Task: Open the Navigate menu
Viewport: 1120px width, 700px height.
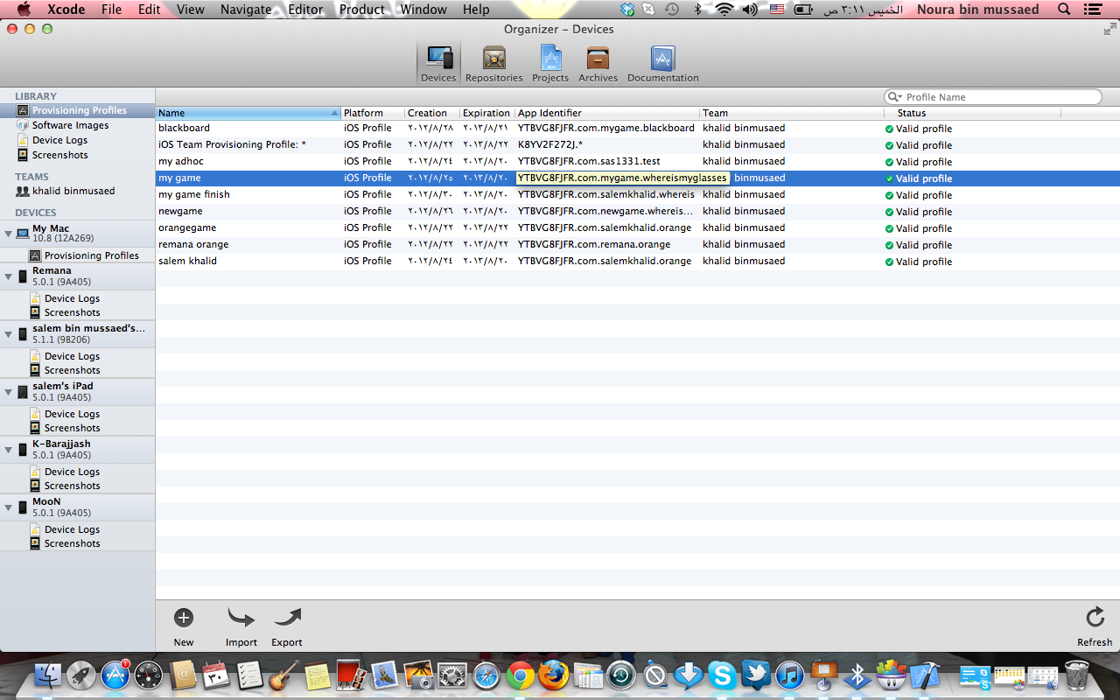Action: pyautogui.click(x=246, y=10)
